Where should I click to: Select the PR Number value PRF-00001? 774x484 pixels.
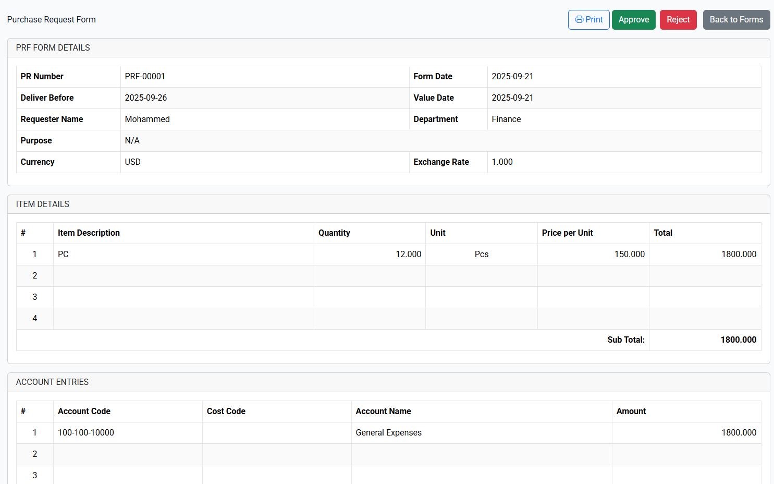(145, 76)
